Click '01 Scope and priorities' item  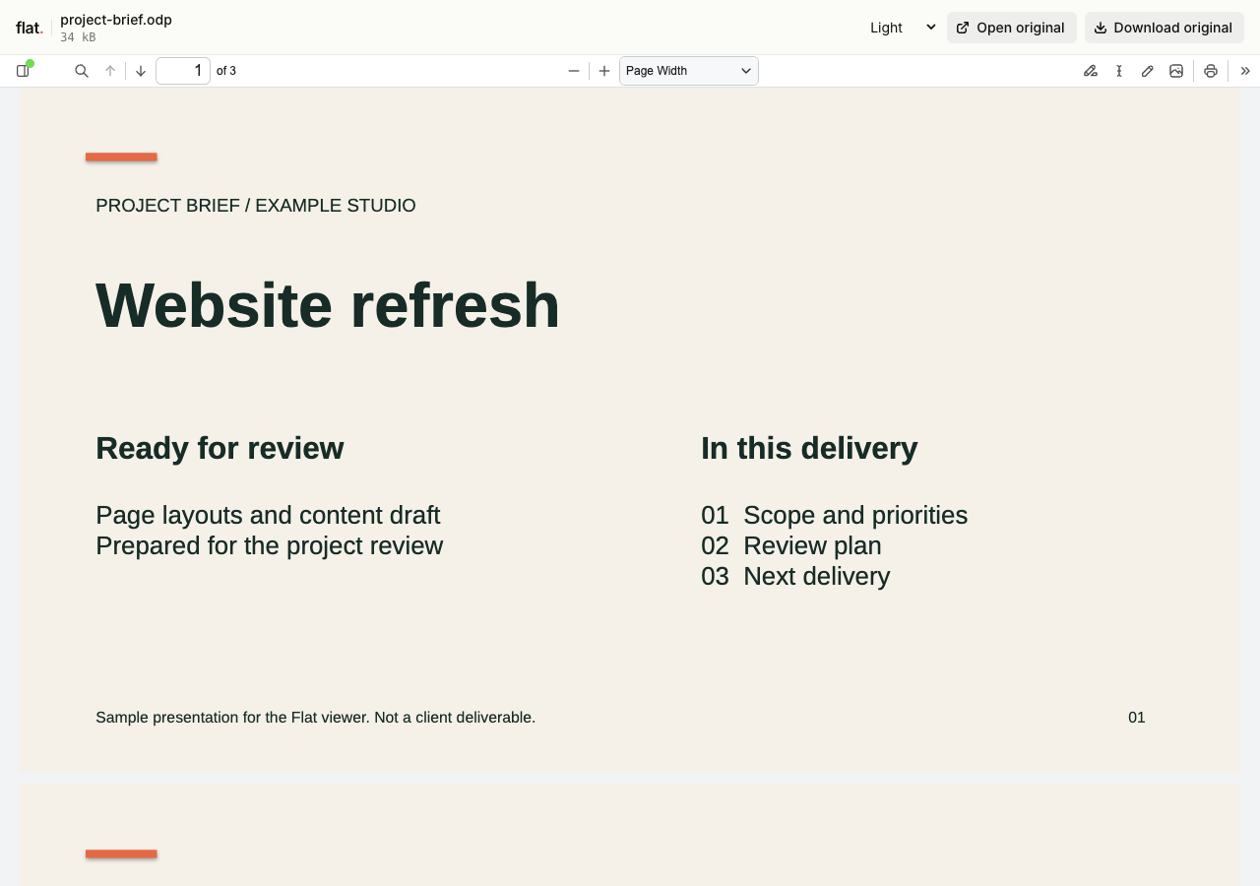[x=835, y=515]
